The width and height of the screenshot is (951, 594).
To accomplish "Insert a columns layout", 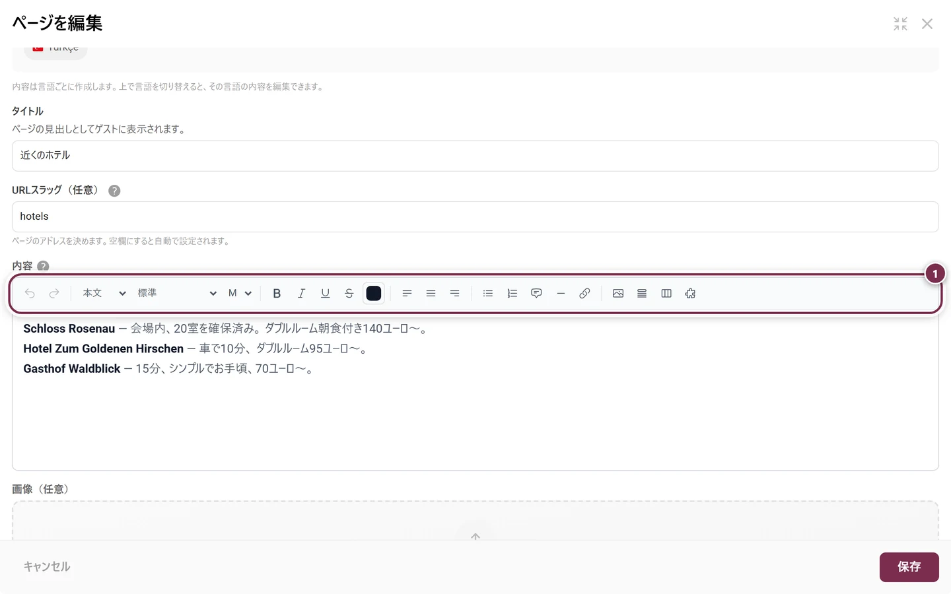I will 666,294.
